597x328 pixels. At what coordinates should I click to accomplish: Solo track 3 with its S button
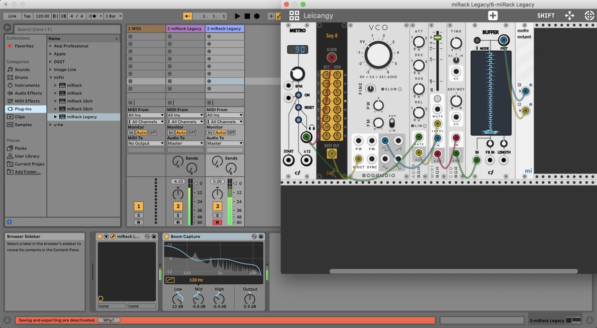point(217,215)
